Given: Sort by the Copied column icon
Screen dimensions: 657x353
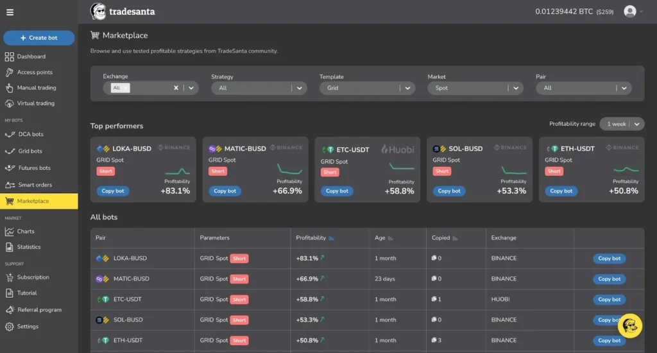Looking at the screenshot, I should [456, 238].
